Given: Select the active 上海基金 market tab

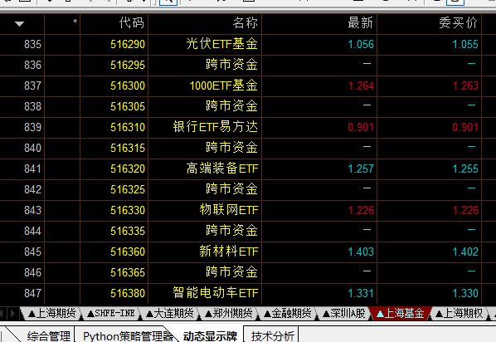Looking at the screenshot, I should tap(401, 314).
